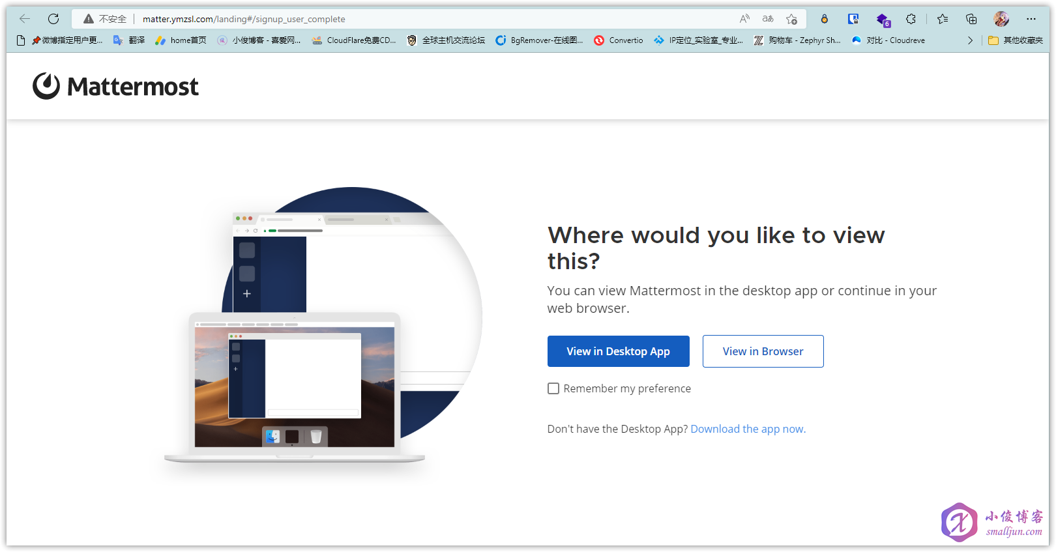Open the CloudFlare免费CD bookmark
This screenshot has height=552, width=1056.
point(354,40)
